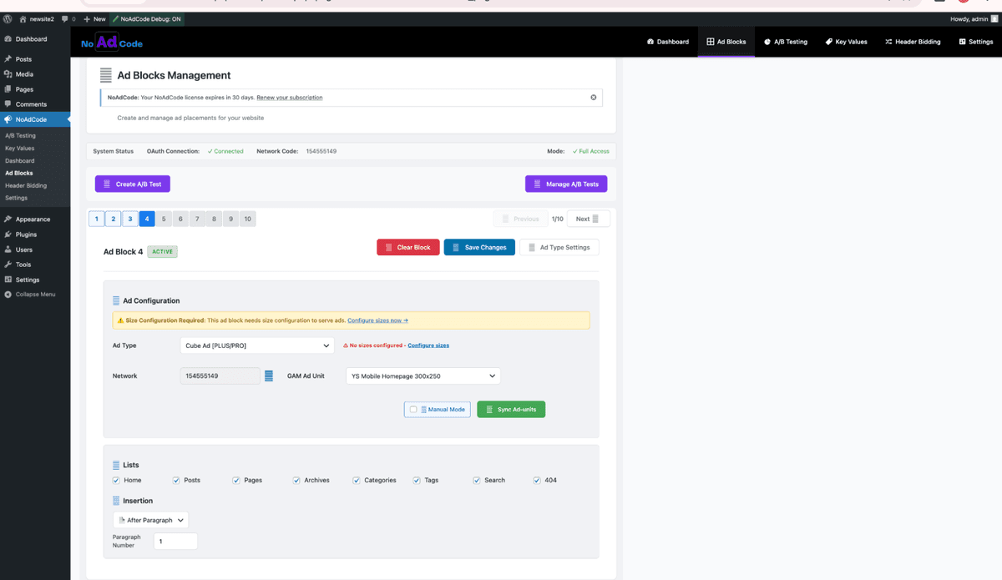The width and height of the screenshot is (1002, 580).
Task: Disable the 404 page placement
Action: pyautogui.click(x=536, y=480)
